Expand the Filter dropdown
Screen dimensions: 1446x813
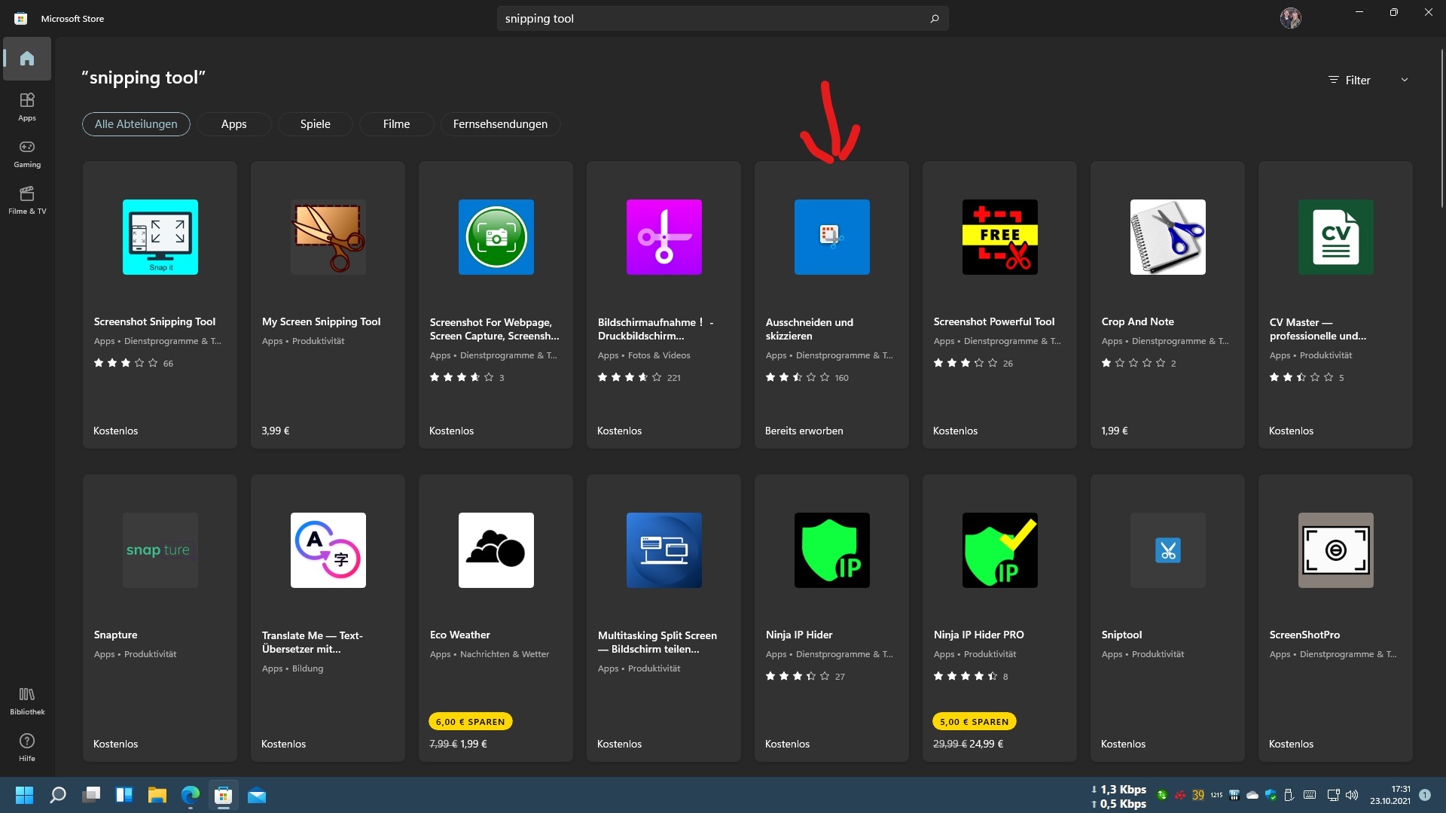pos(1368,80)
